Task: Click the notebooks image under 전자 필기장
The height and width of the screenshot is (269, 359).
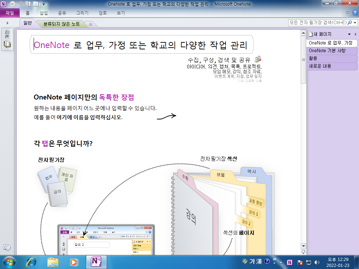Action: point(57,186)
